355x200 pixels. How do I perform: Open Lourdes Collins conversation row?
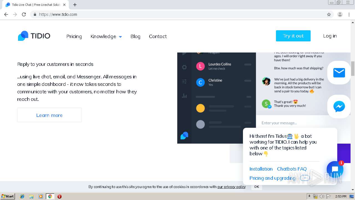point(224,66)
